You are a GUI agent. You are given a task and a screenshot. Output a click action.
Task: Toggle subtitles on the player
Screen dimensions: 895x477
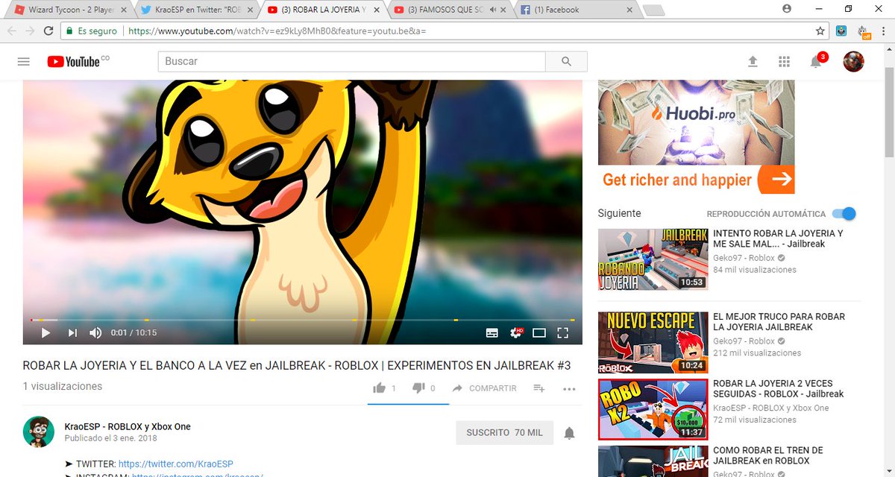tap(492, 333)
